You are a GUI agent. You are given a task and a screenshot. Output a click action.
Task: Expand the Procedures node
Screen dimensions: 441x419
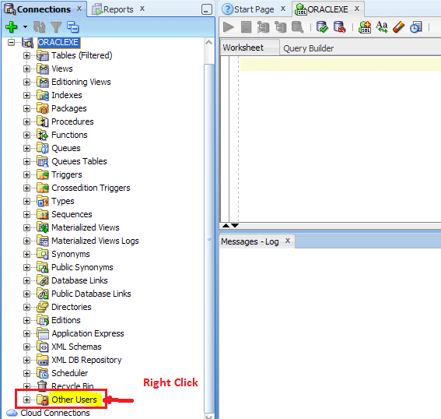tap(26, 121)
